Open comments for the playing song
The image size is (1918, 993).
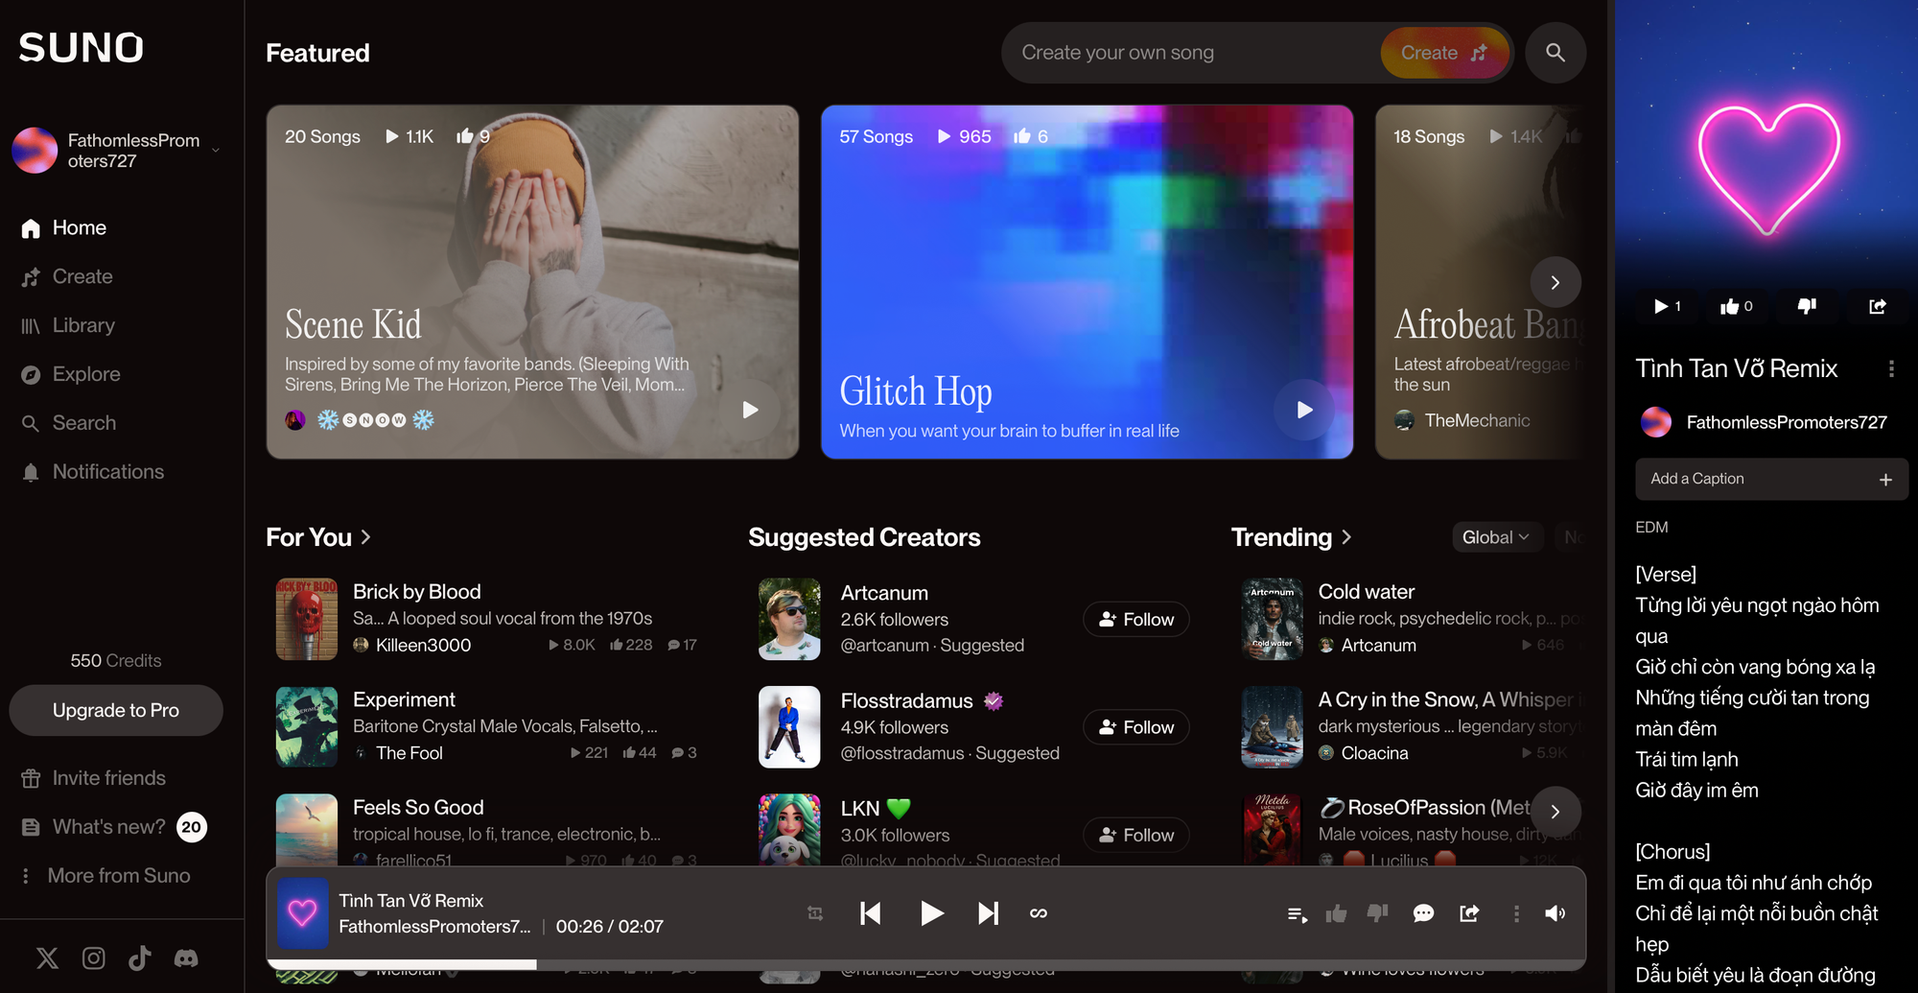(1423, 913)
